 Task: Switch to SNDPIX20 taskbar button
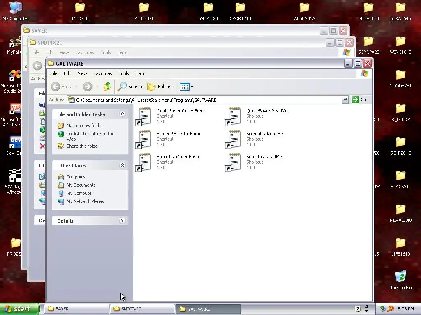(x=142, y=309)
